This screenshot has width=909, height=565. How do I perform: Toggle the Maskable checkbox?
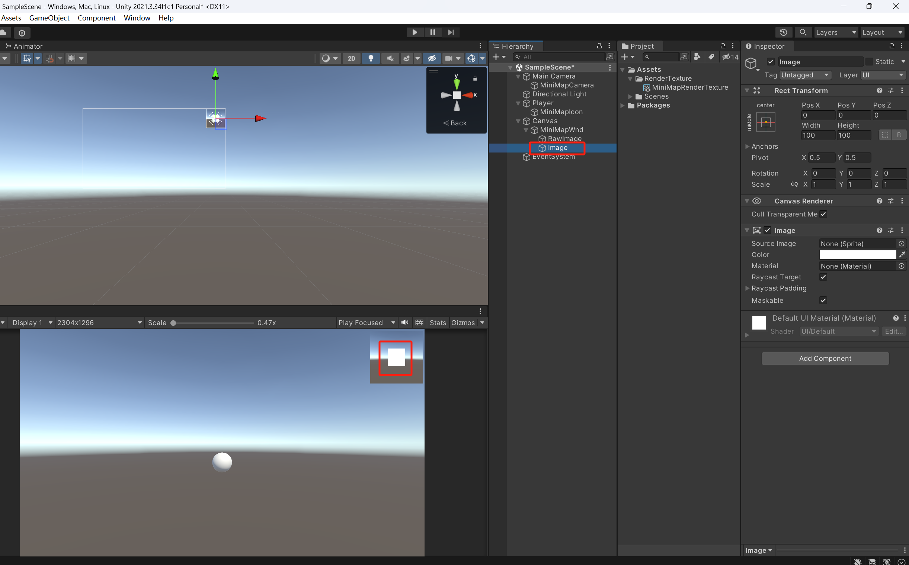coord(823,301)
